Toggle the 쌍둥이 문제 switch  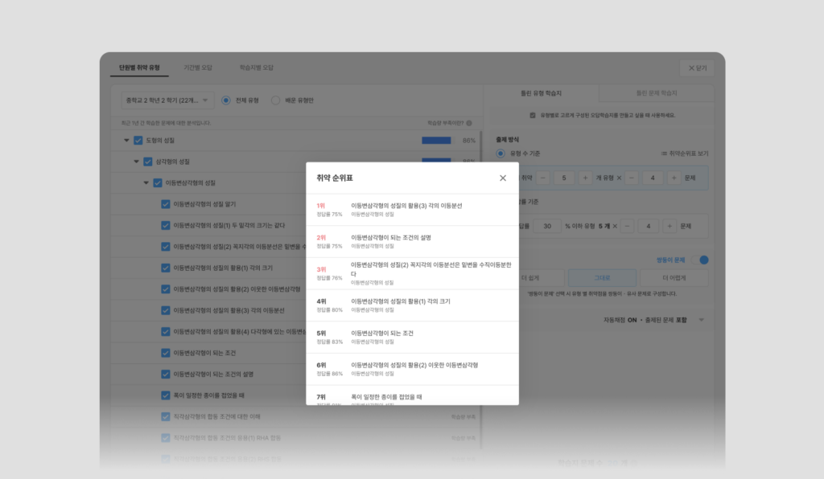(x=700, y=260)
